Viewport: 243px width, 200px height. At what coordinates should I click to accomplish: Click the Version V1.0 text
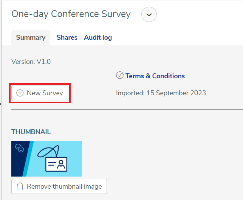coord(31,62)
